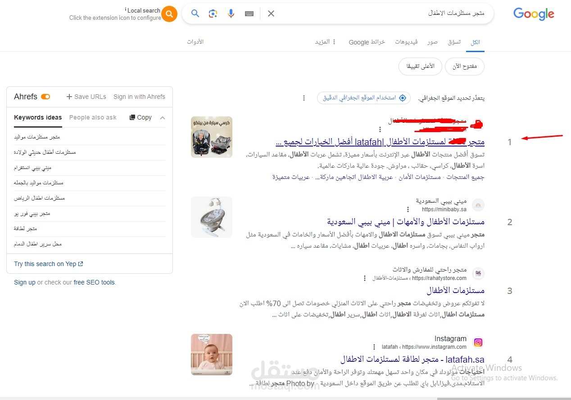Click external link icon next to Yep
Viewport: 571px width, 400px height.
click(81, 264)
